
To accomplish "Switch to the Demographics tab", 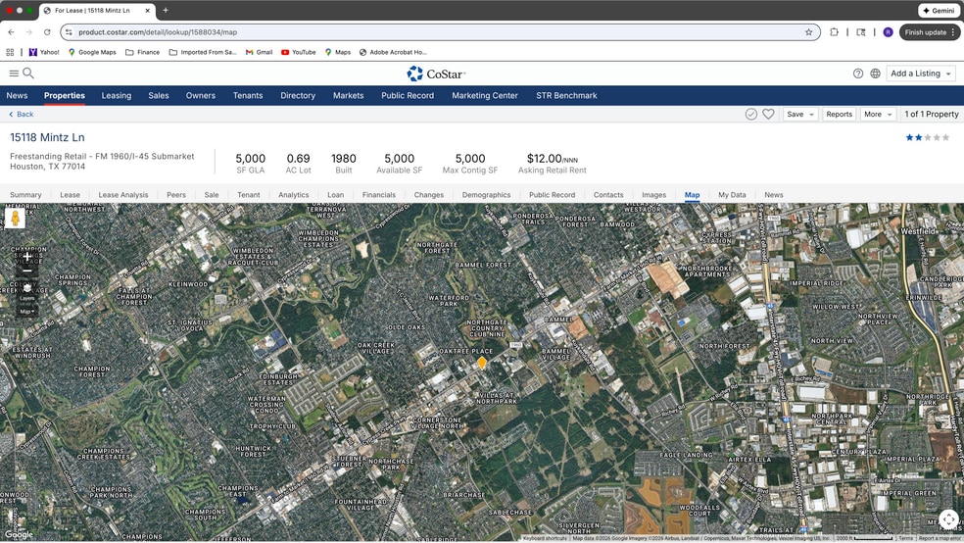I will coord(486,195).
